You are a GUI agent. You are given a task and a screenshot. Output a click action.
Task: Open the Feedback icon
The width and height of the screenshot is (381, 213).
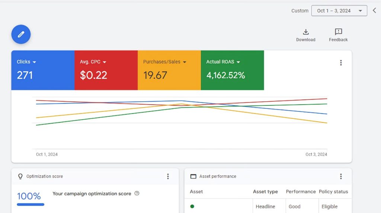338,32
